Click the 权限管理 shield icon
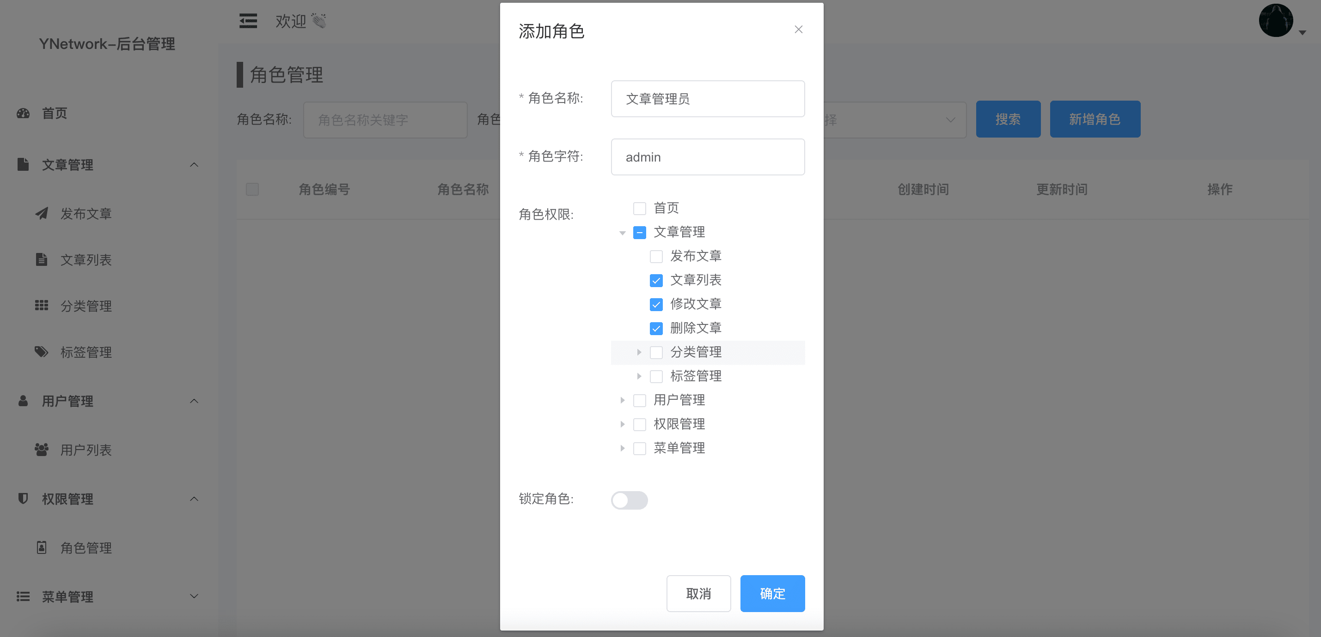Screen dimensions: 1321x637 point(23,498)
